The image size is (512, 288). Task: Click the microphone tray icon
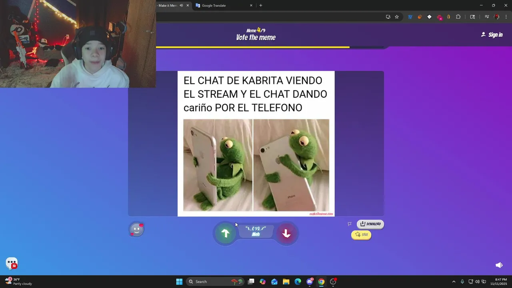462,282
